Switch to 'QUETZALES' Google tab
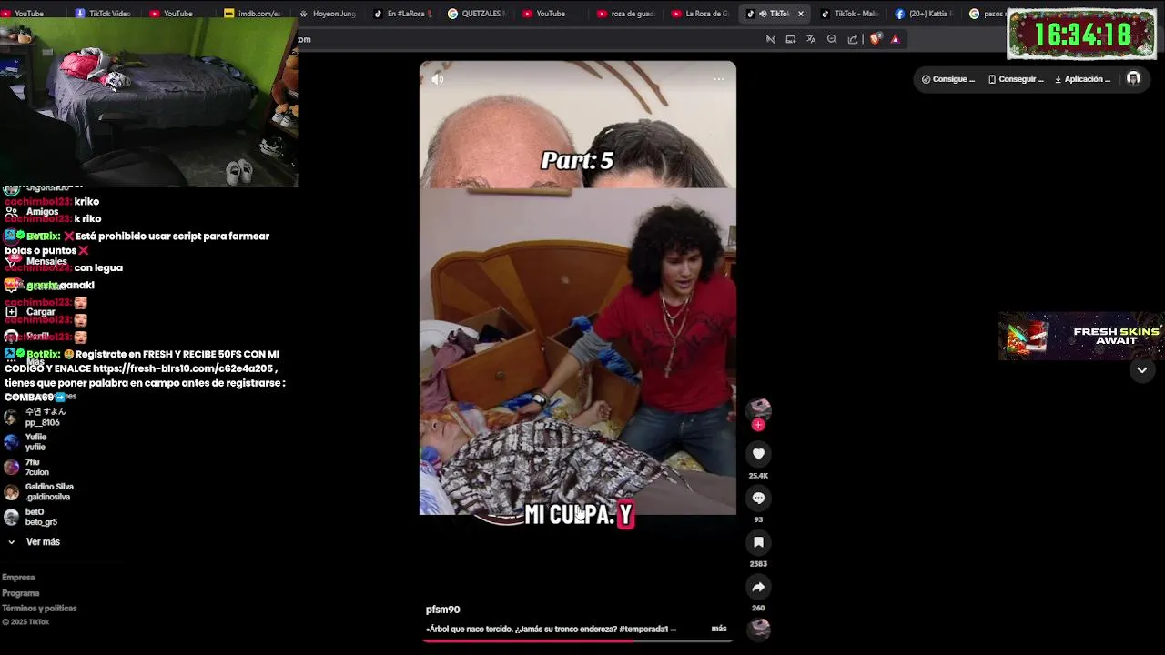Image resolution: width=1165 pixels, height=655 pixels. tap(476, 14)
